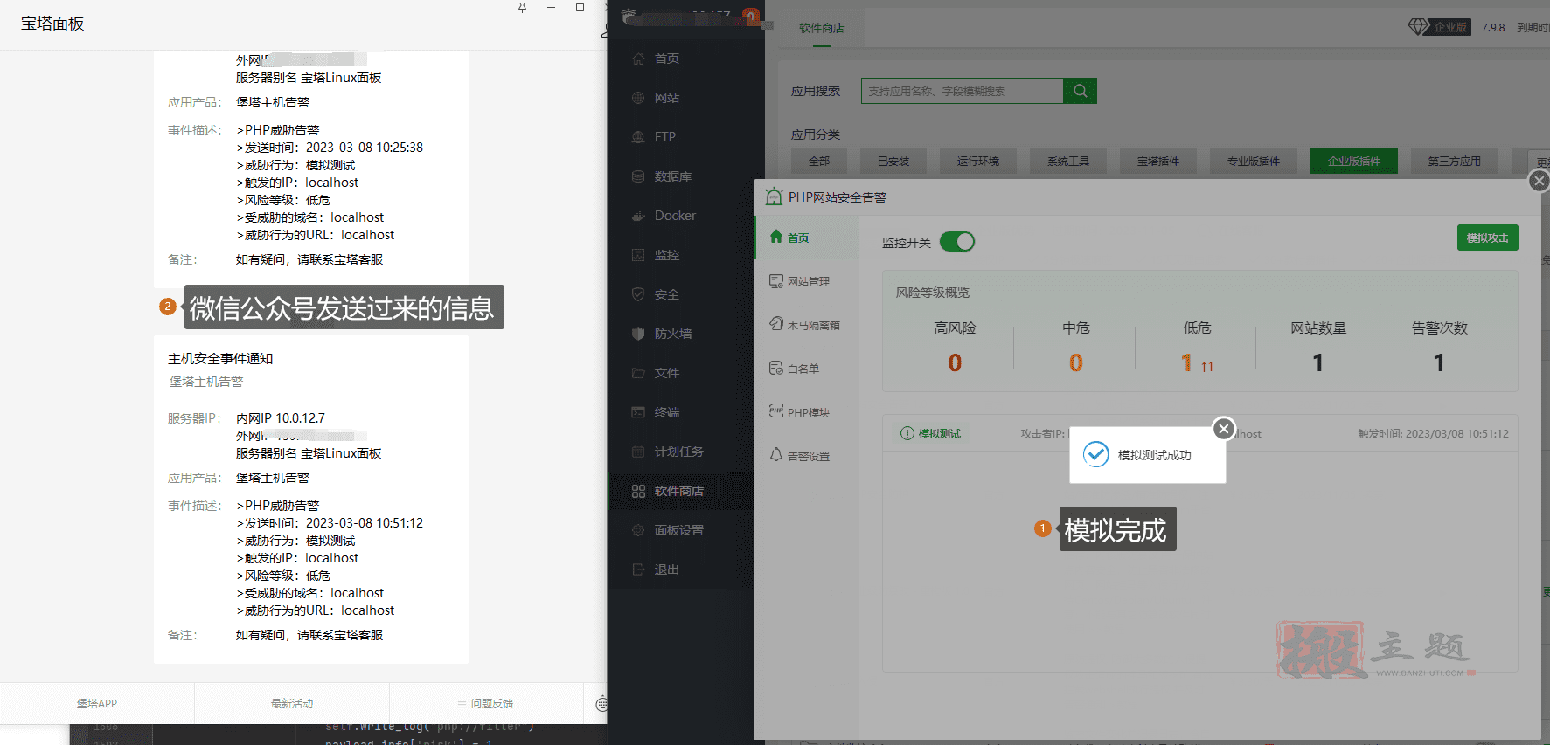Click the 企业版 diamond badge
1550x745 pixels.
coord(1439,27)
